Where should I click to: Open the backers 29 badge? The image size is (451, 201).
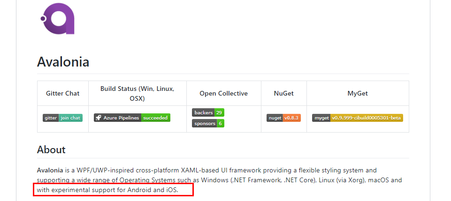pyautogui.click(x=207, y=112)
